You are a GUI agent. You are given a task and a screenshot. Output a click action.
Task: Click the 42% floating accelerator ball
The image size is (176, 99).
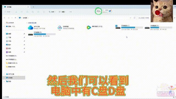98,11
